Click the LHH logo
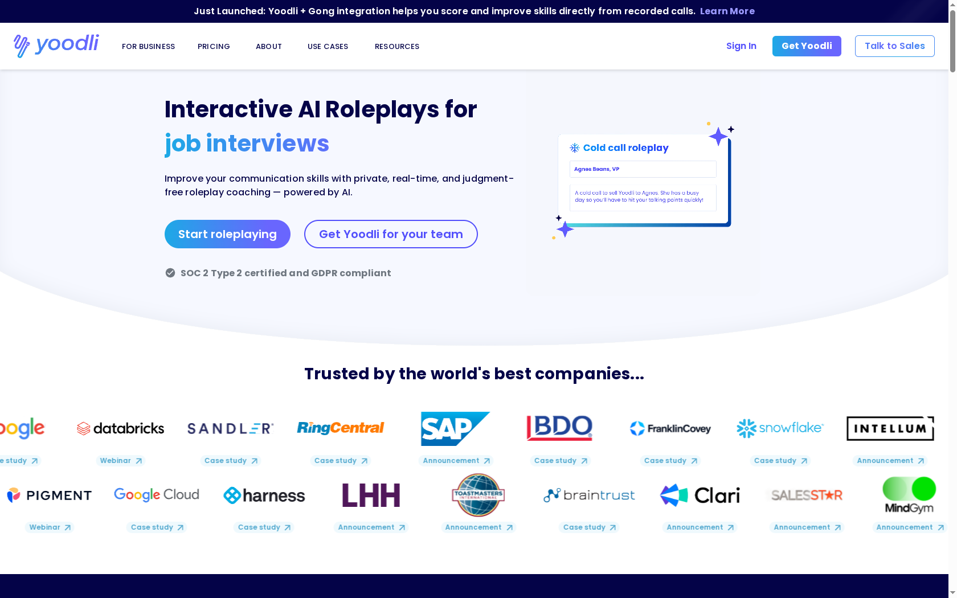957x598 pixels. click(370, 495)
